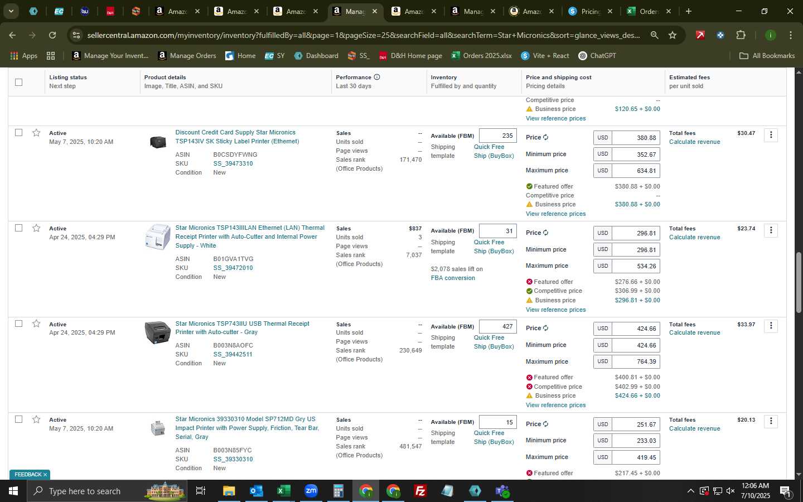This screenshot has height=502, width=803.
Task: Star the TSP143IV SK Sticky Label Printer listing
Action: (36, 133)
